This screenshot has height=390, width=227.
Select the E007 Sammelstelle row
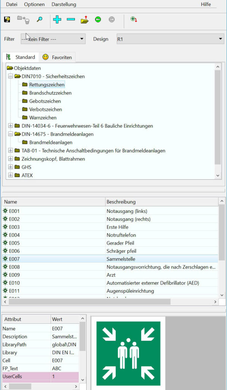(x=110, y=259)
